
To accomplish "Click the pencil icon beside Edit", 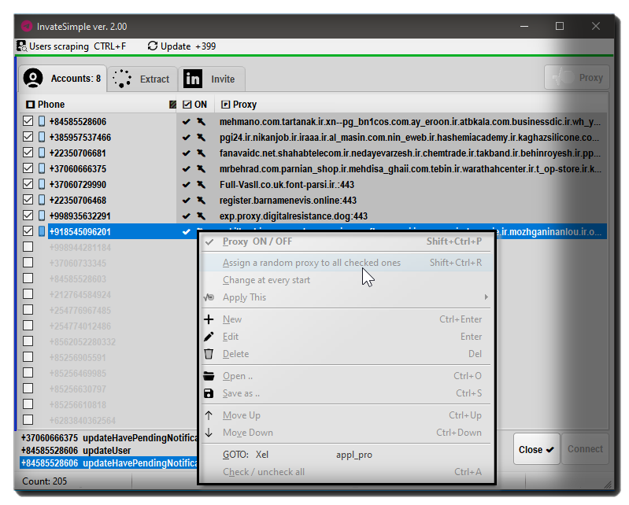I will click(x=209, y=337).
